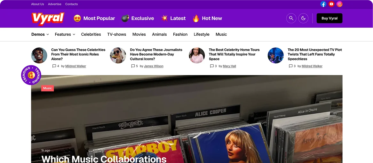Open Mildred Walker link under Celebrities article

point(75,66)
